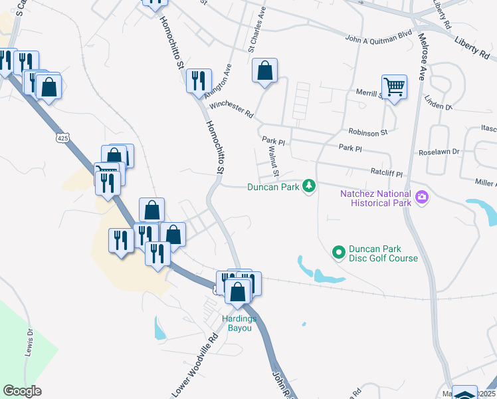Click the shopping bag marker above Hardings Bayou
Image resolution: width=497 pixels, height=399 pixels.
pos(237,291)
